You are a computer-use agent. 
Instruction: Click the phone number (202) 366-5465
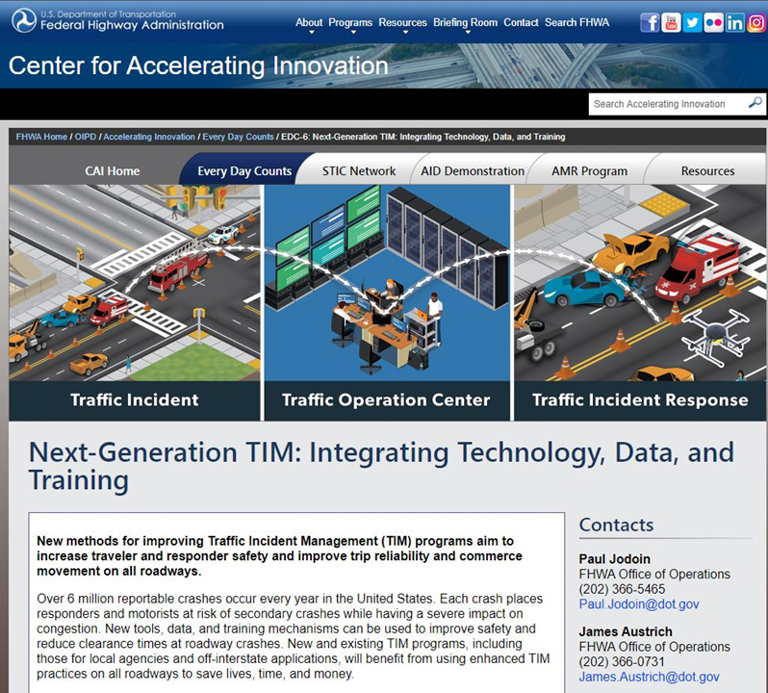tap(622, 589)
